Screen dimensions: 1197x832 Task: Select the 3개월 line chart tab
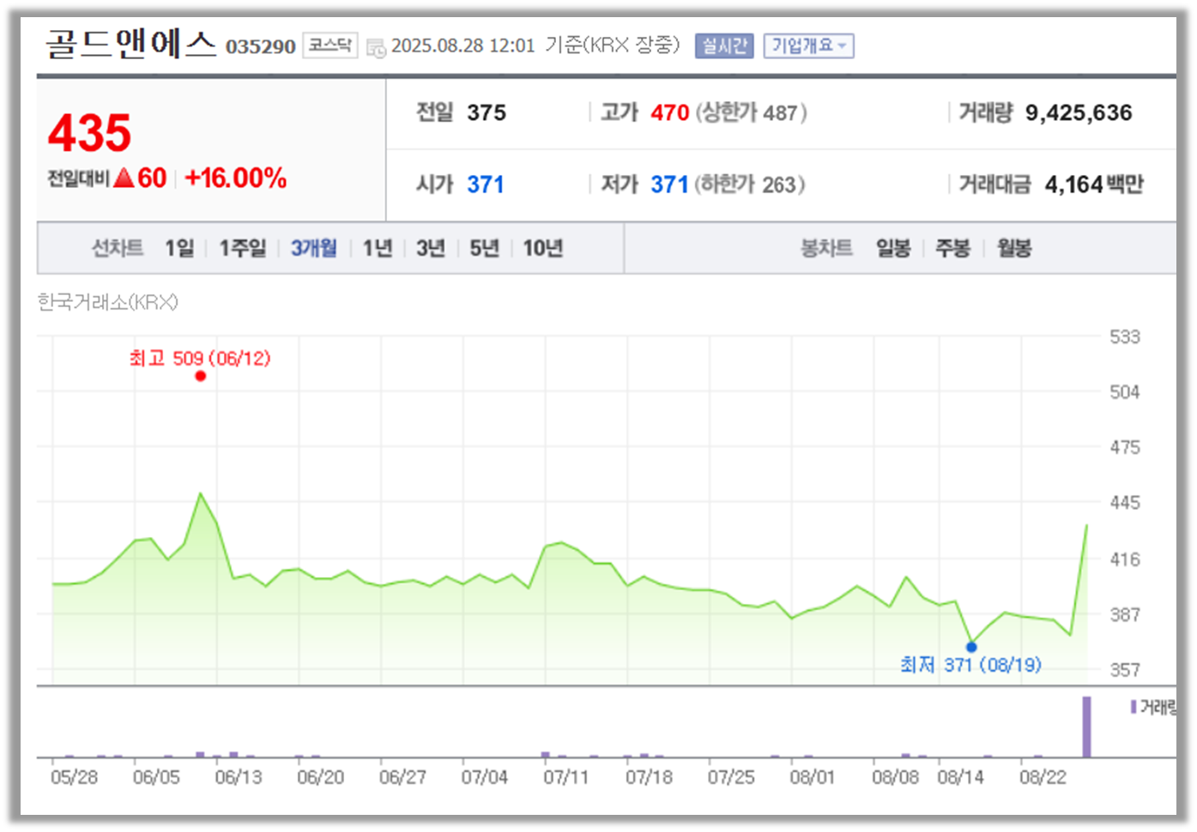coord(314,248)
